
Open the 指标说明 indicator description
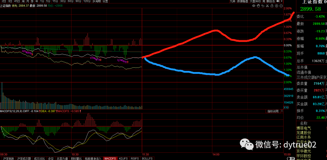click(x=273, y=111)
